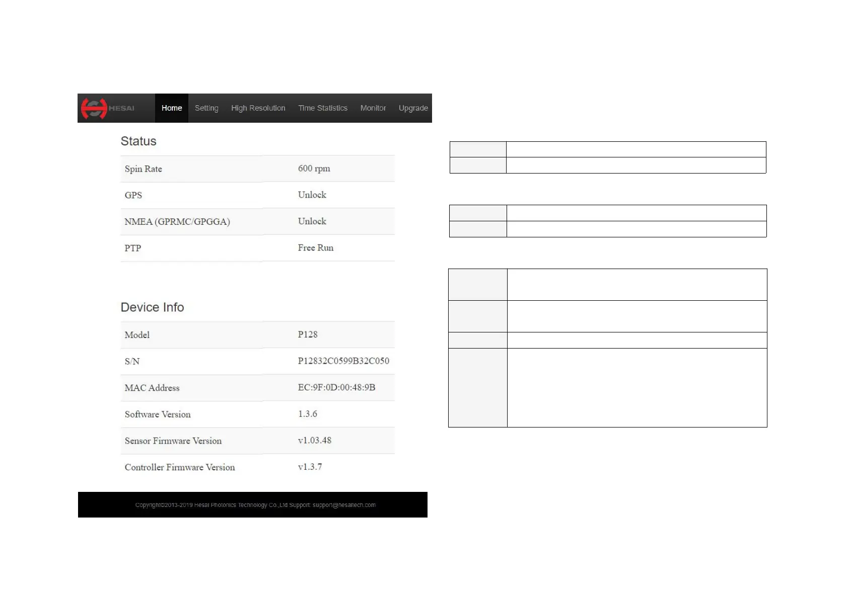Select Controller Firmware Version label
The width and height of the screenshot is (848, 599).
point(180,467)
